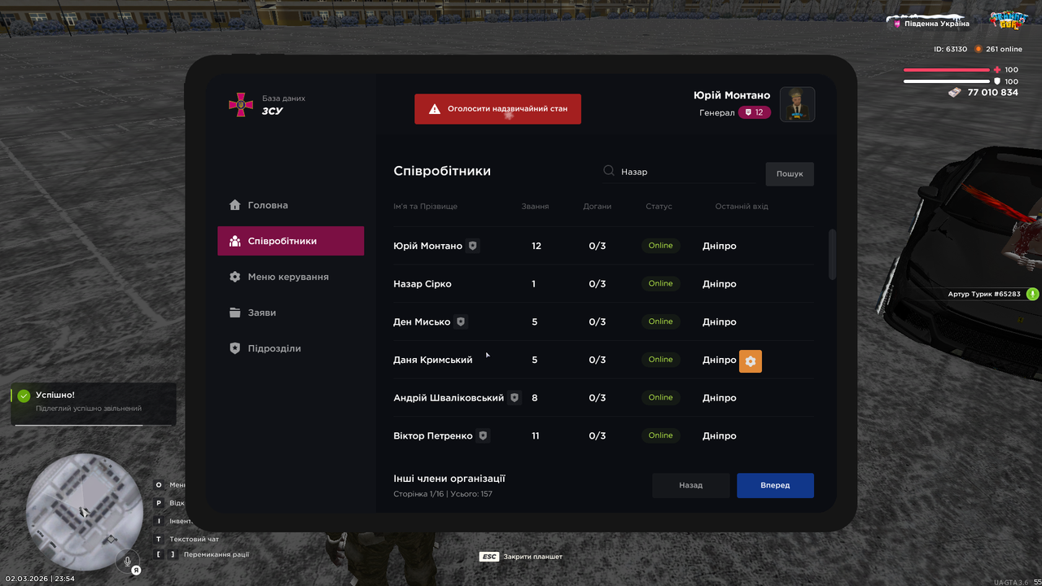Open Юрій Монтано profile avatar
This screenshot has height=586, width=1042.
797,104
